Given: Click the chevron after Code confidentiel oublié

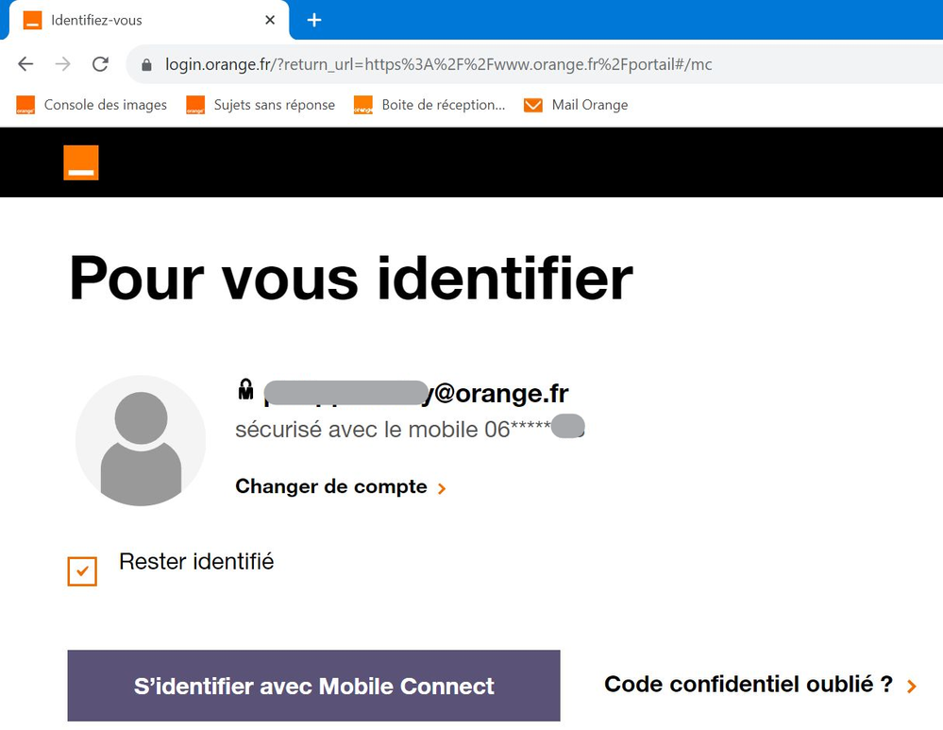Looking at the screenshot, I should pyautogui.click(x=911, y=687).
